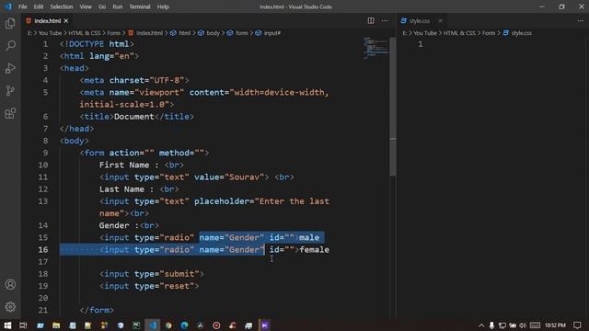Open the Extensions view
This screenshot has width=589, height=331.
[x=10, y=113]
